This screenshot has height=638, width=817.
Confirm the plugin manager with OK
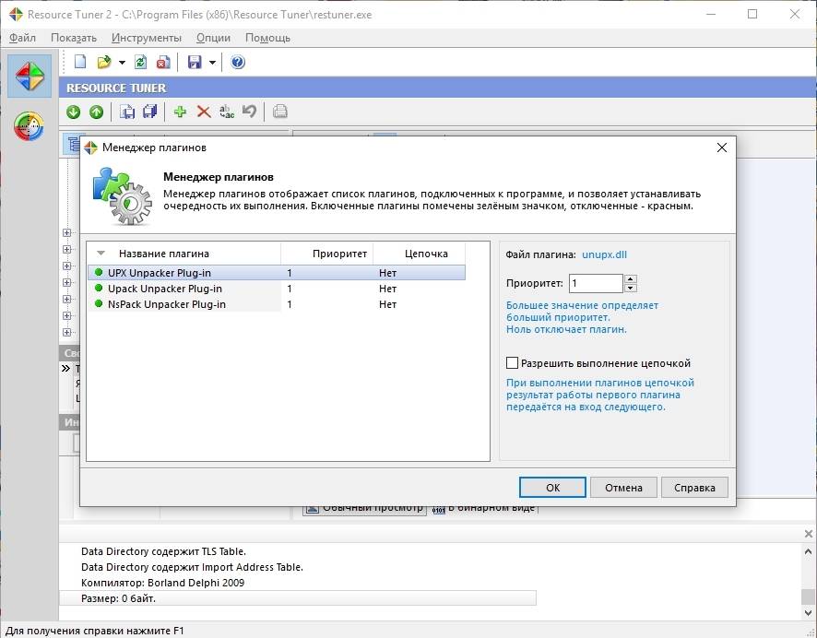[x=552, y=488]
